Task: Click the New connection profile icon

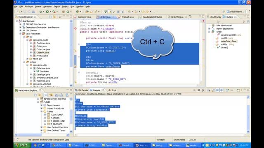Action: [x=51, y=95]
